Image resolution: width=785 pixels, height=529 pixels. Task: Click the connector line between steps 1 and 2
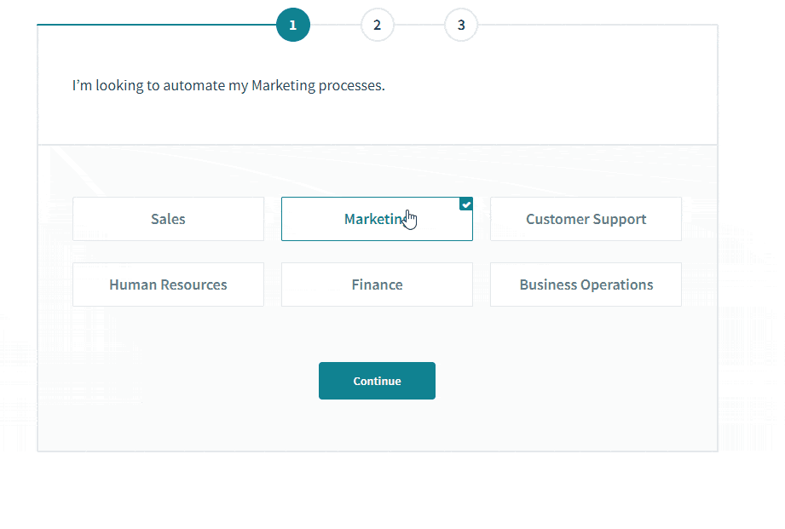pyautogui.click(x=335, y=25)
